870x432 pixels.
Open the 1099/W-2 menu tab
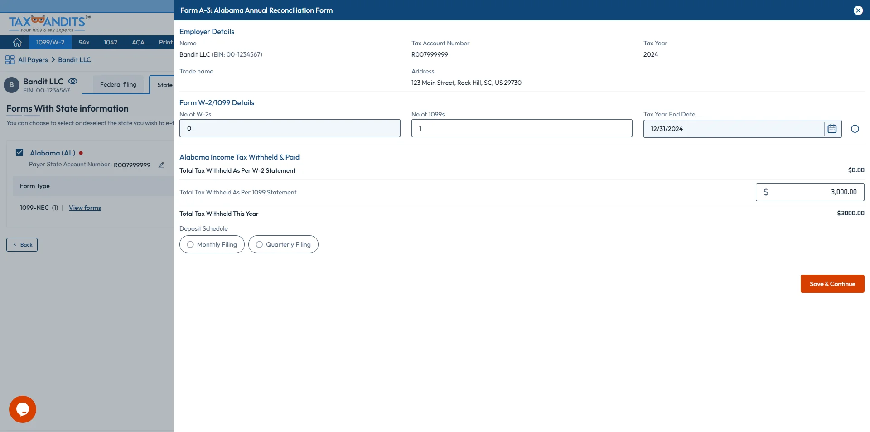(50, 42)
